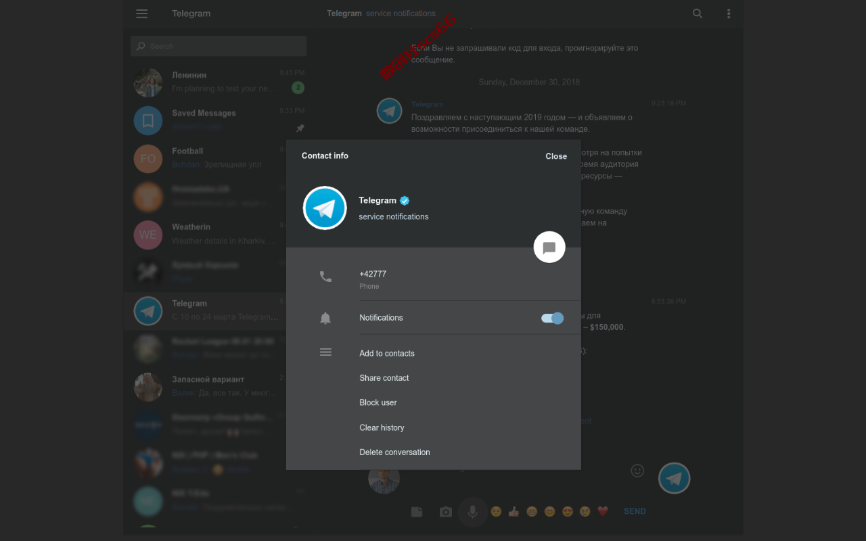Click the phone icon beside +42777
The width and height of the screenshot is (866, 541).
pyautogui.click(x=325, y=277)
